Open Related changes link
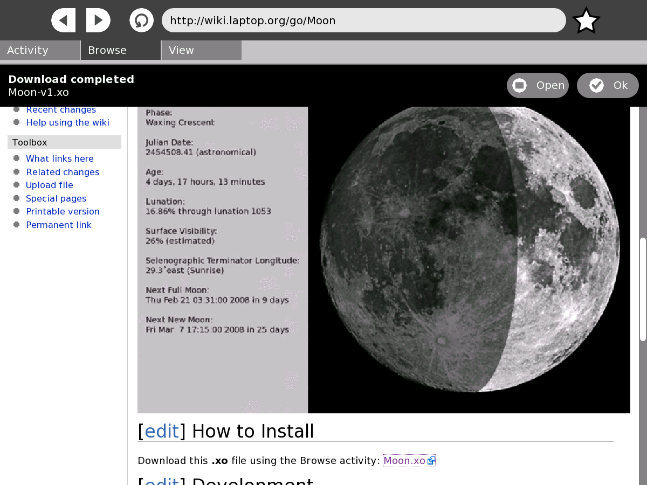Viewport: 647px width, 485px height. (63, 172)
